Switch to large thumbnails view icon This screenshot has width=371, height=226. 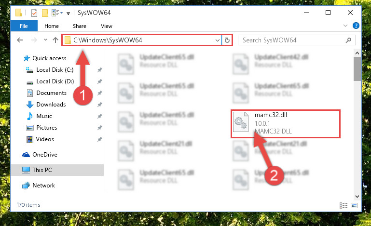354,205
